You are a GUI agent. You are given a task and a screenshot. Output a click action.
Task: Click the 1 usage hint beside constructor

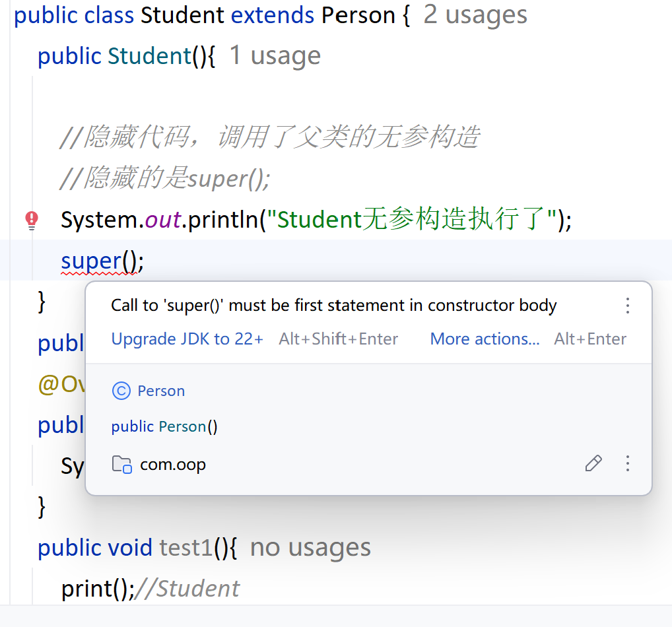pos(275,55)
